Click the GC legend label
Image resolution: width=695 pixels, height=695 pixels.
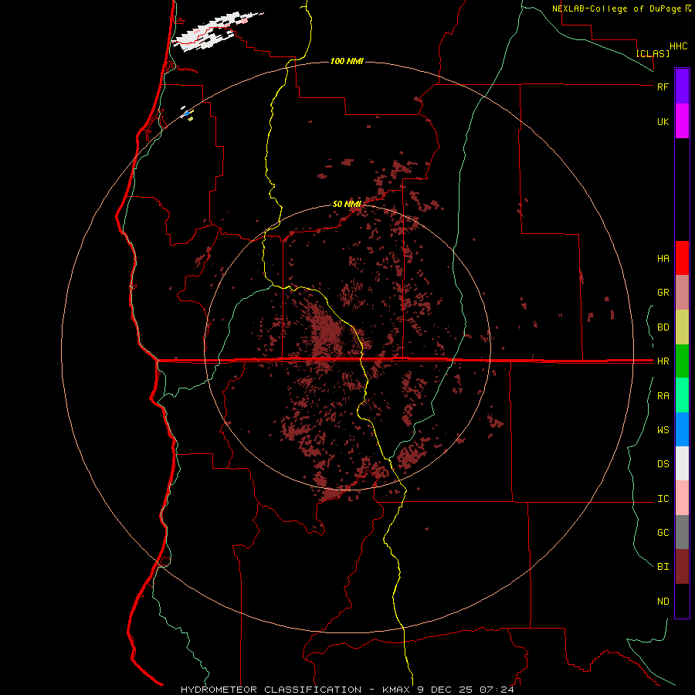tap(663, 532)
